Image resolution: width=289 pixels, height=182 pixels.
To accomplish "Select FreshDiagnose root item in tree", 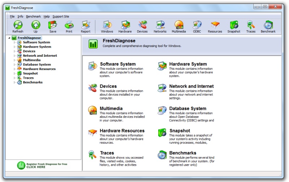I will (29, 38).
